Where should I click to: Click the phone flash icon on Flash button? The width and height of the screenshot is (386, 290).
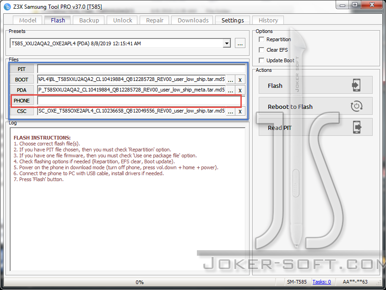coord(356,85)
